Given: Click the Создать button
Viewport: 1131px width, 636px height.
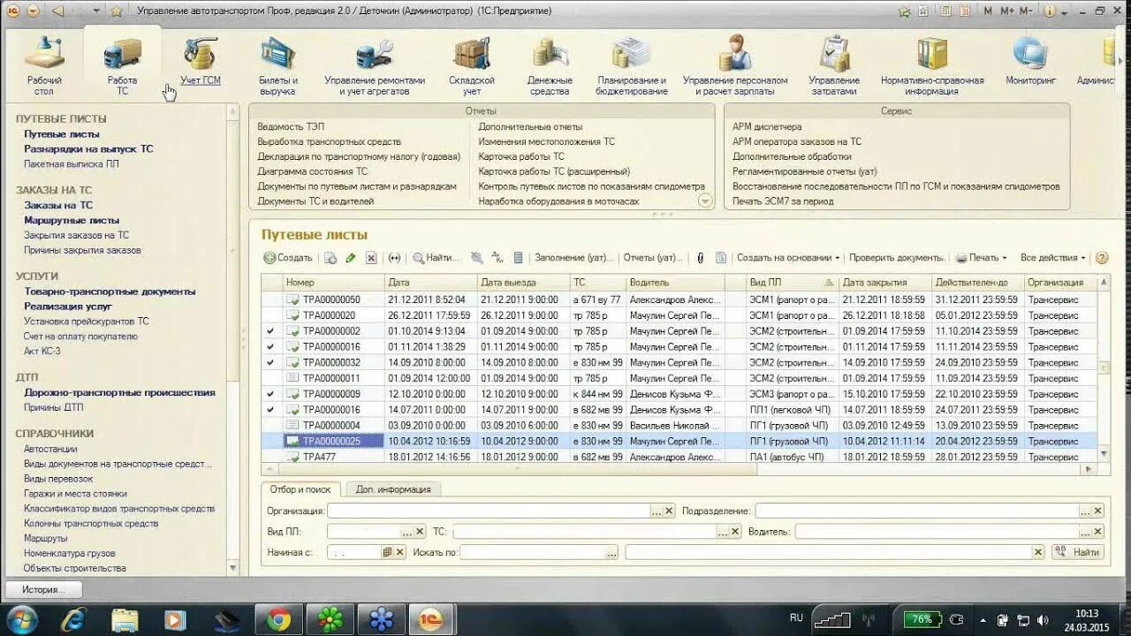Looking at the screenshot, I should (288, 258).
